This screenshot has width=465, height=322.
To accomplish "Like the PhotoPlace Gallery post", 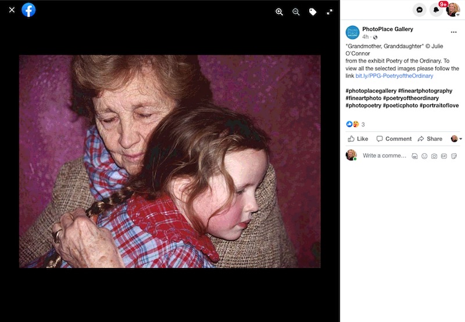I will pyautogui.click(x=358, y=139).
